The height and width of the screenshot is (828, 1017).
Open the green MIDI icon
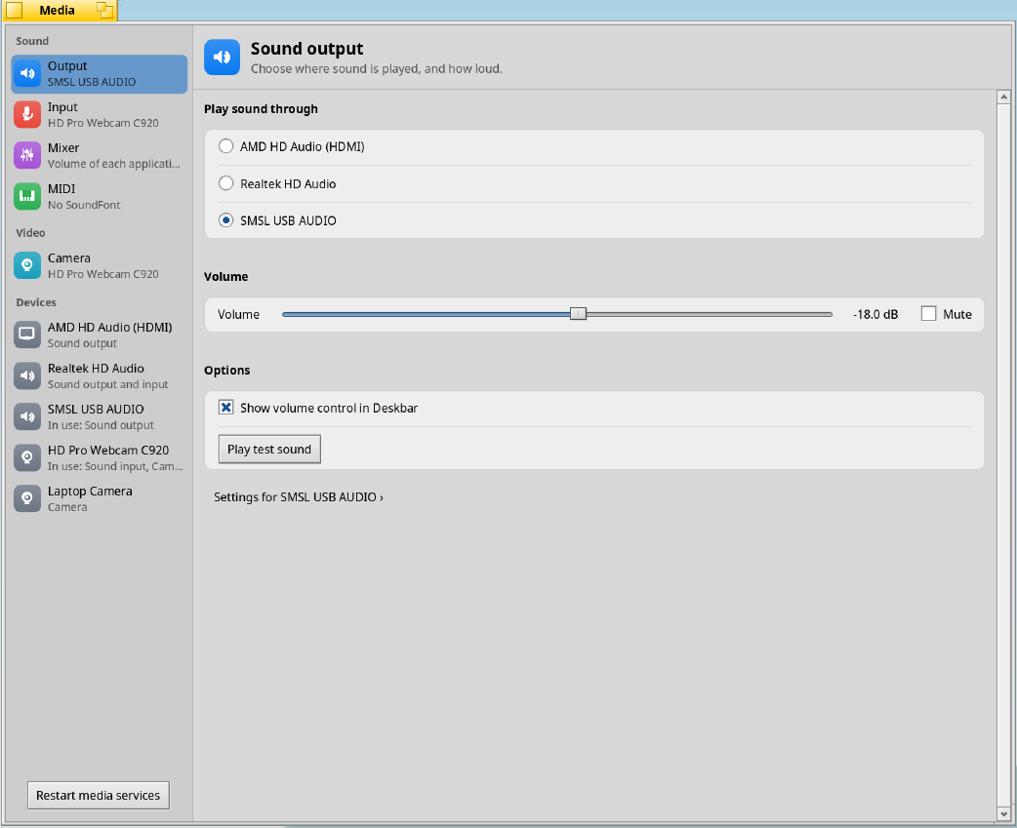click(27, 196)
